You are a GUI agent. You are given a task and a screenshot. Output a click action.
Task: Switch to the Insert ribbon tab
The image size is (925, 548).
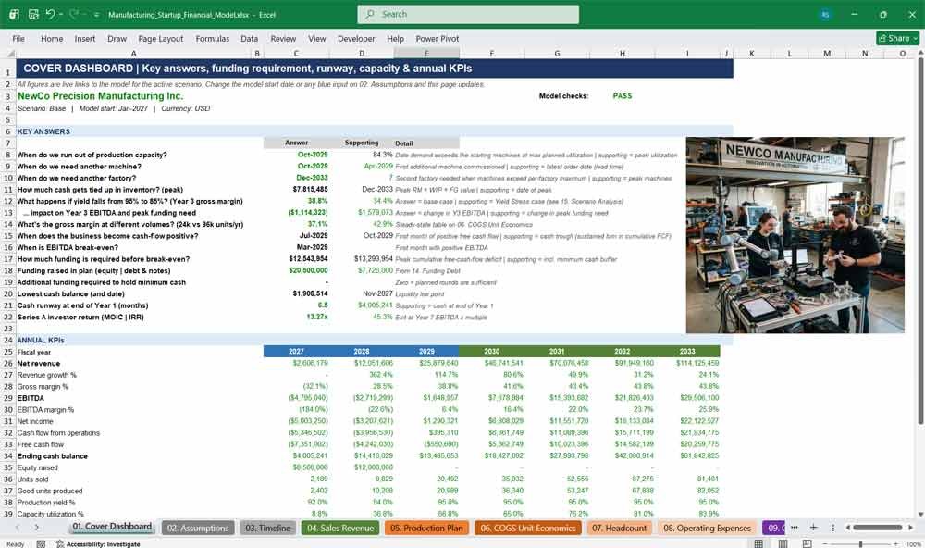(85, 38)
